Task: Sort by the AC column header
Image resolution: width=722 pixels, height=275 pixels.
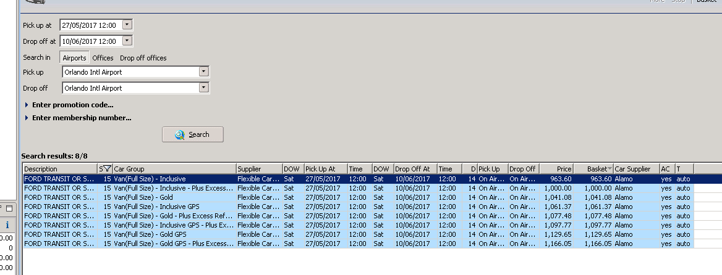Action: click(667, 169)
